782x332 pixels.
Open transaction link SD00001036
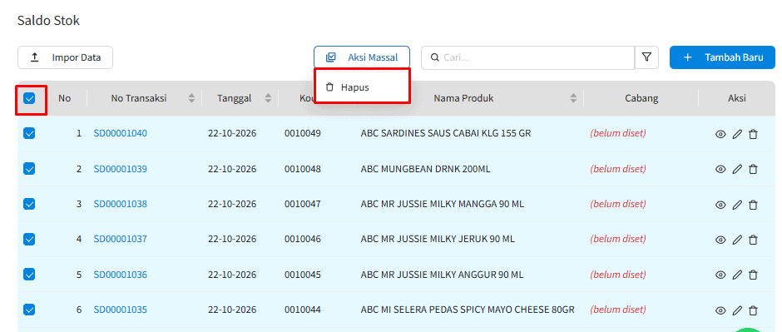[x=120, y=275]
